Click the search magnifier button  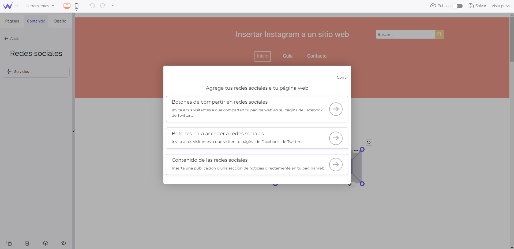[440, 34]
